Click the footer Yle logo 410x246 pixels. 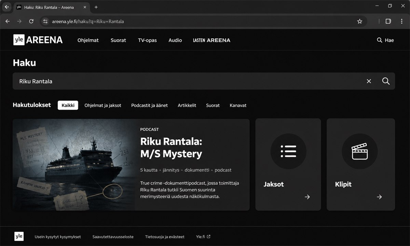click(19, 236)
